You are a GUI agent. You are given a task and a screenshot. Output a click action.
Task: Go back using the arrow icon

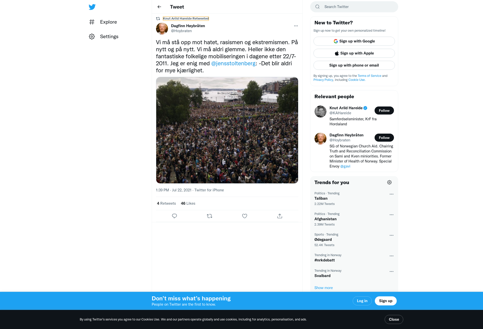(x=159, y=7)
